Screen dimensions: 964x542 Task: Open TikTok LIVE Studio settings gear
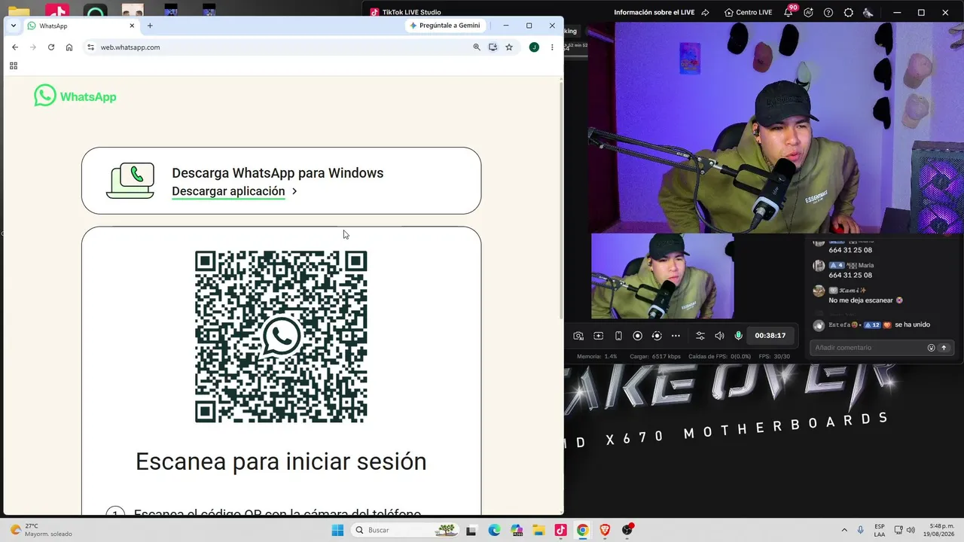click(x=848, y=12)
